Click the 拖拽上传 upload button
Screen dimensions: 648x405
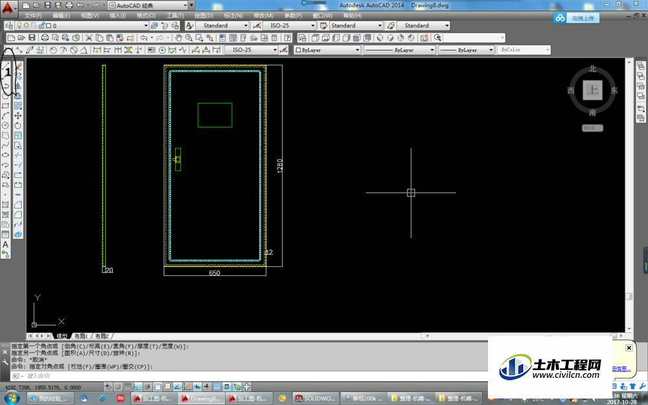(576, 17)
